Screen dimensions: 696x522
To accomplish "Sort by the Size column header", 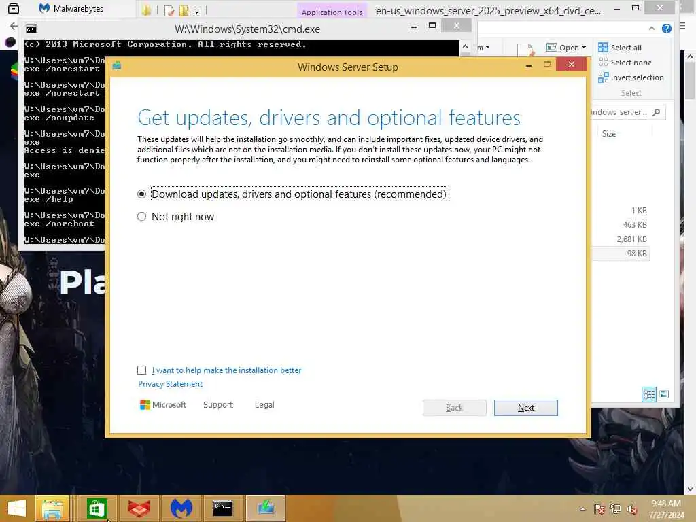I will 608,134.
